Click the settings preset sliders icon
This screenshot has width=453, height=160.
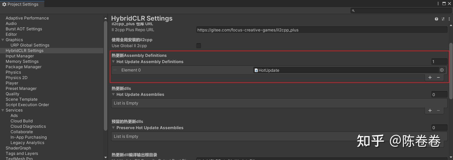coord(443,19)
